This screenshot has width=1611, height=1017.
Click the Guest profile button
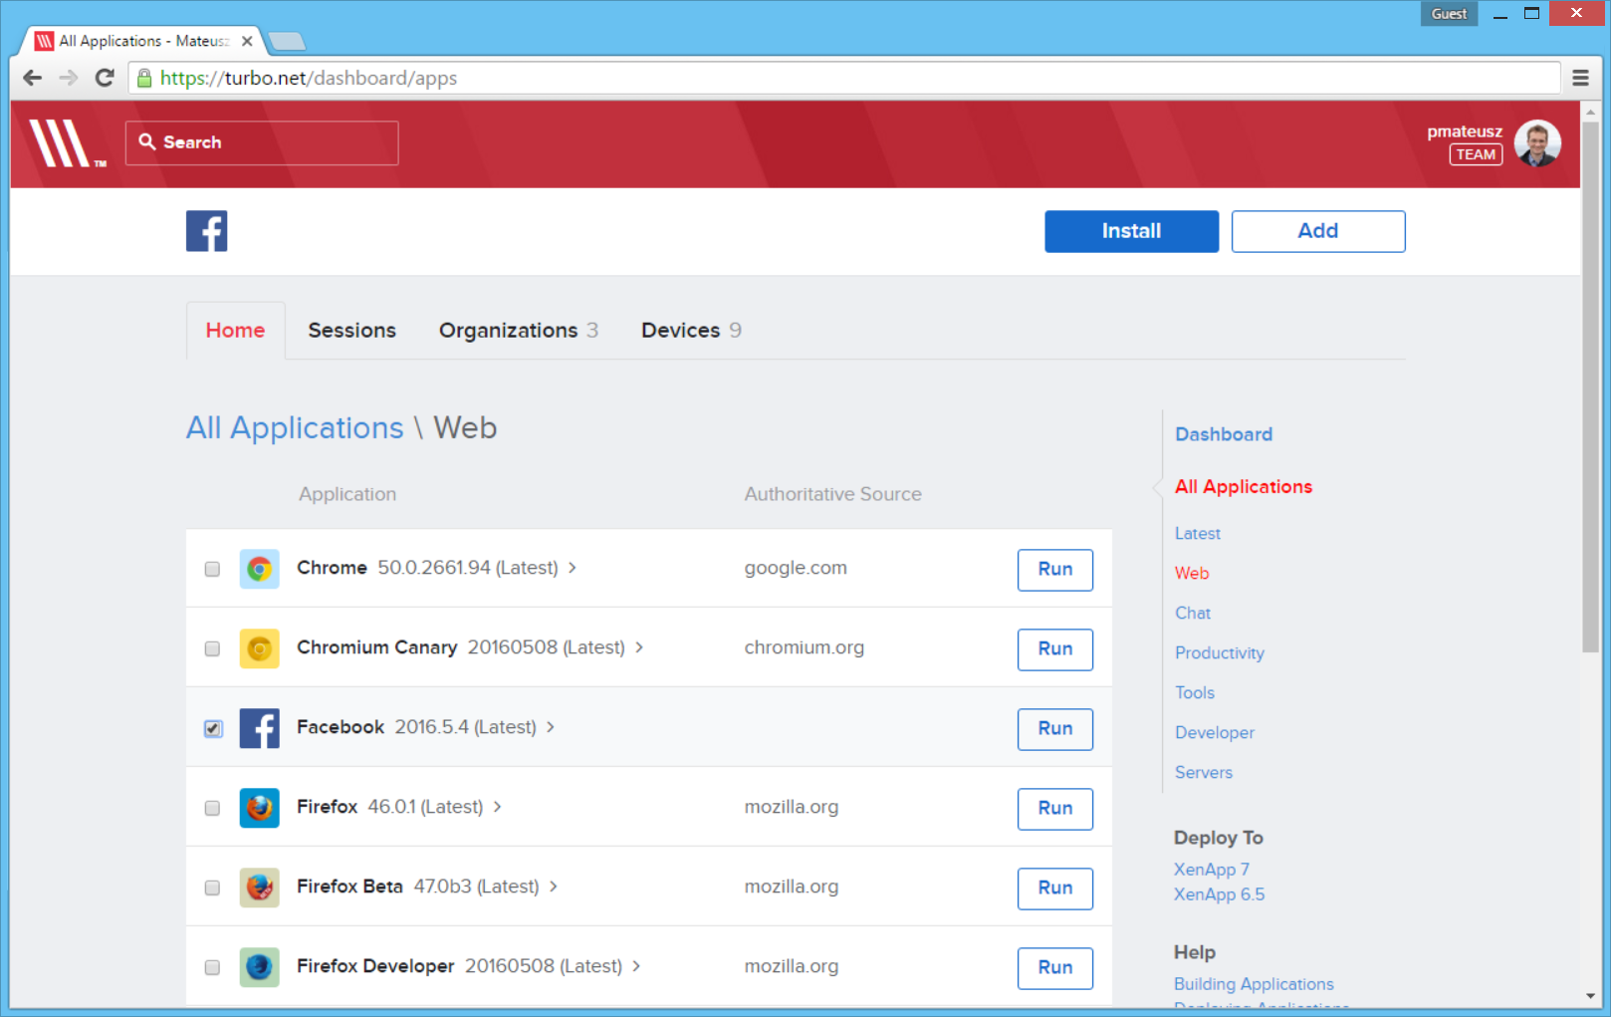pyautogui.click(x=1449, y=14)
